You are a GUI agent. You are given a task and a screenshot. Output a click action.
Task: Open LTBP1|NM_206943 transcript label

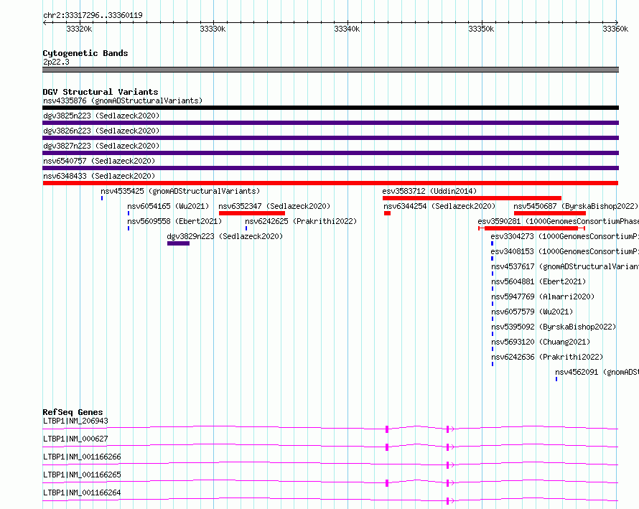(x=75, y=421)
